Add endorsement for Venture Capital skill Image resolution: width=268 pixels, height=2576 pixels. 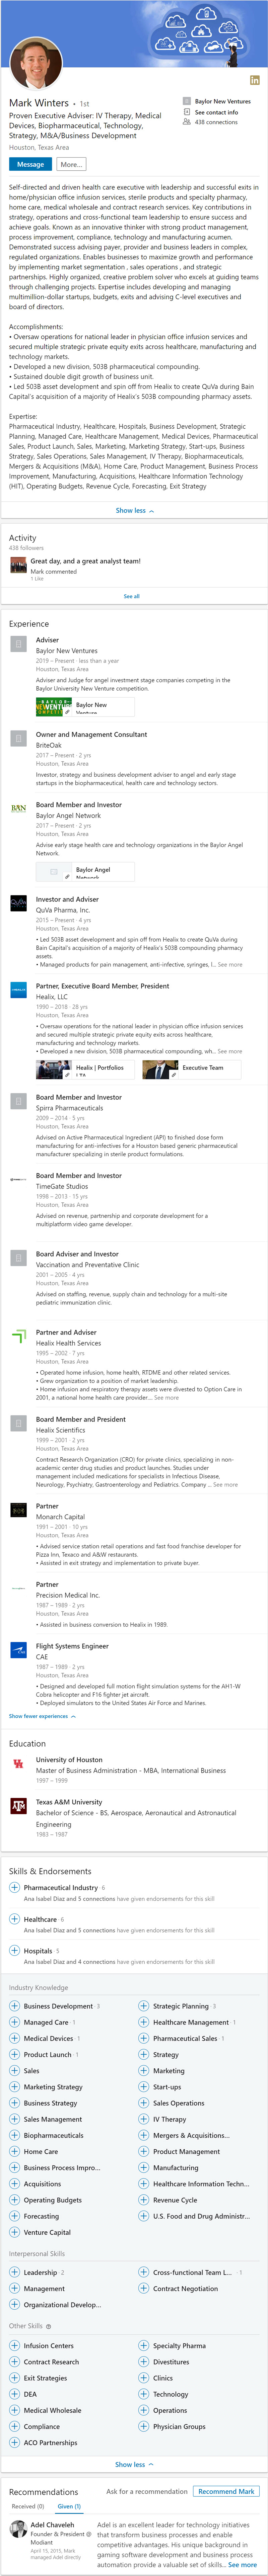(x=14, y=2231)
